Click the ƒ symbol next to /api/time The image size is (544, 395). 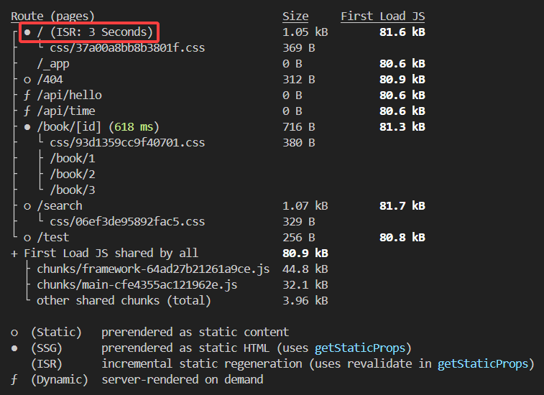[27, 111]
